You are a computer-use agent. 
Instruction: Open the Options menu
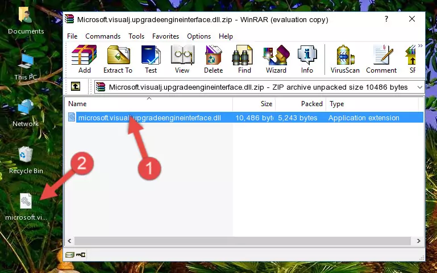[x=199, y=36]
